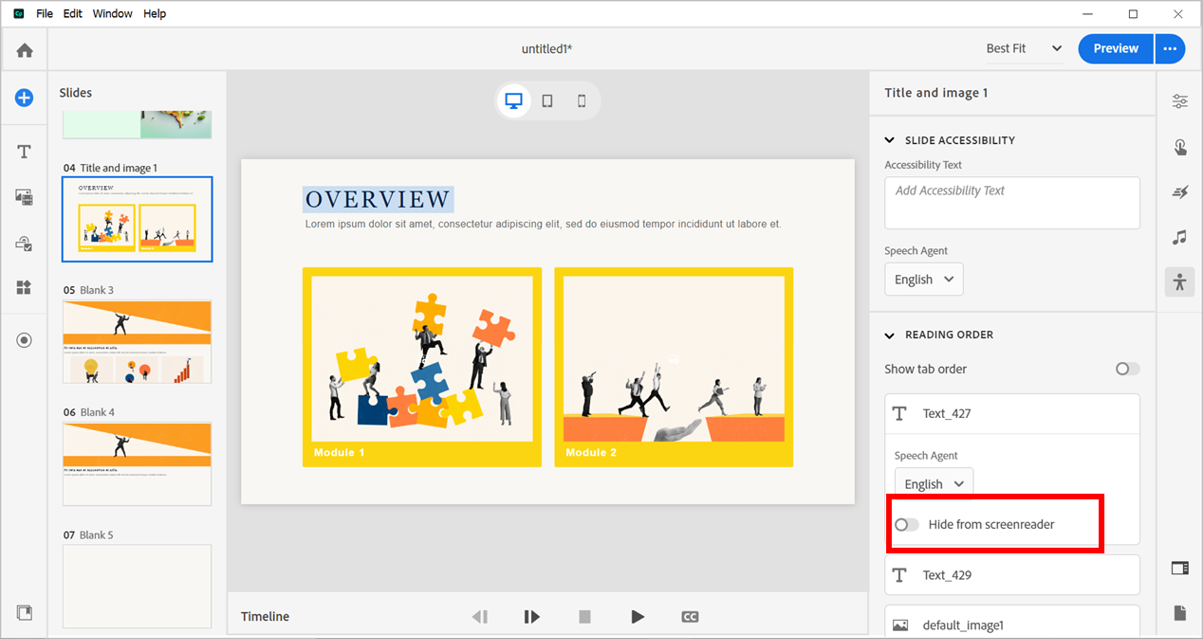Viewport: 1203px width, 639px height.
Task: Click the Home icon
Action: click(x=24, y=50)
